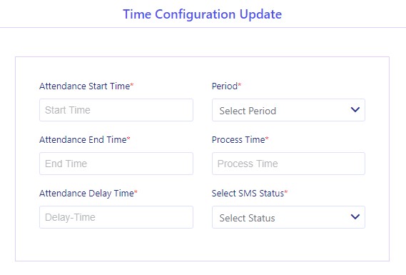Click red asterisk beside Period label
The image size is (406, 275).
(240, 84)
